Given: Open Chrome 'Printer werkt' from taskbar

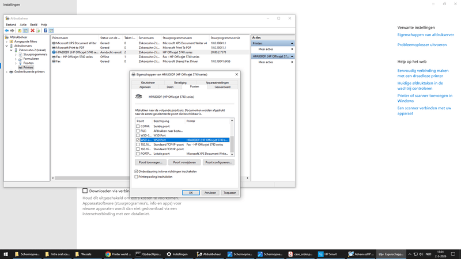Looking at the screenshot, I should click(x=118, y=254).
